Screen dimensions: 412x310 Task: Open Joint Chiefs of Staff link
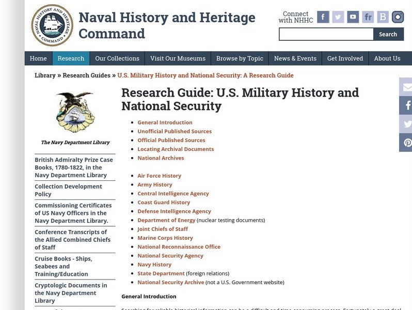(x=163, y=229)
